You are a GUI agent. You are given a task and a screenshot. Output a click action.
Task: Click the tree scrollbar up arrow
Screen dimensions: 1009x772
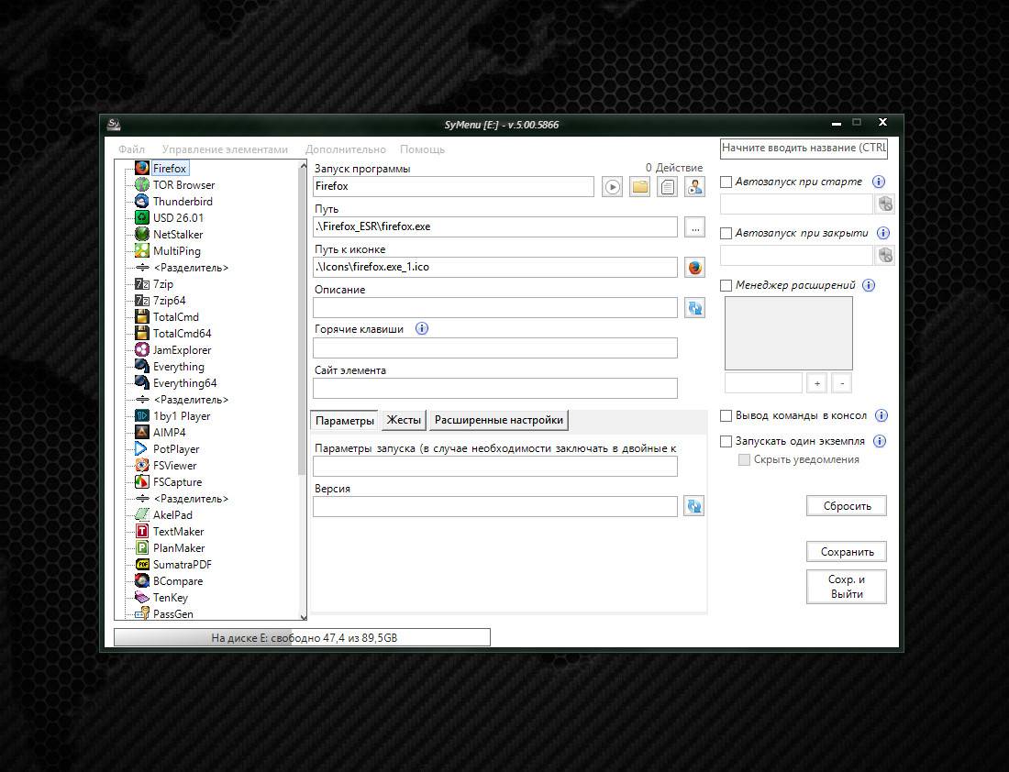[303, 166]
